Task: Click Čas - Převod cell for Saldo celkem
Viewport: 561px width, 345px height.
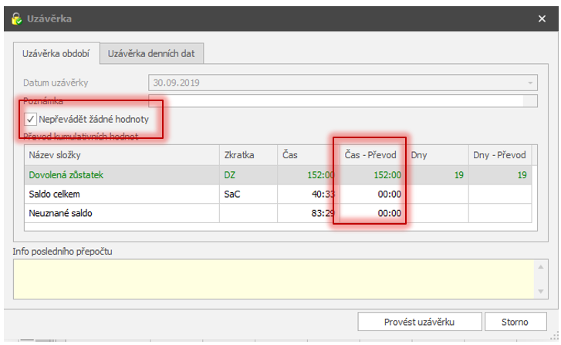Action: [373, 194]
